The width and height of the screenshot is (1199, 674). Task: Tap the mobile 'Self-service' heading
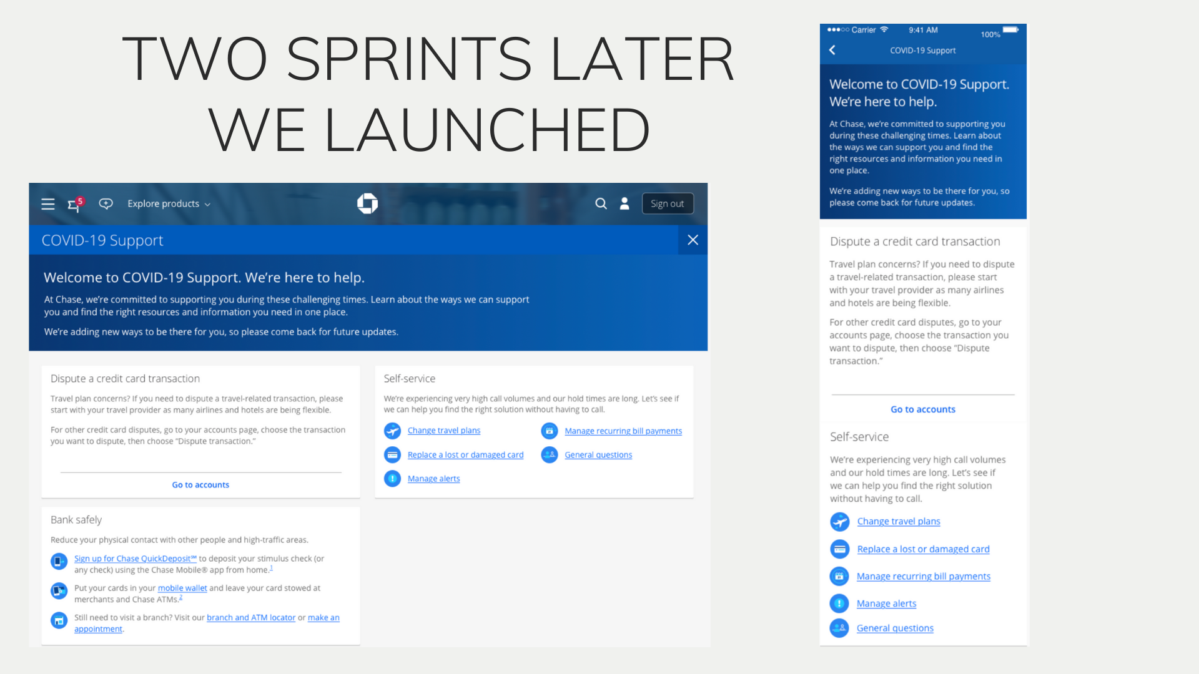pyautogui.click(x=859, y=437)
